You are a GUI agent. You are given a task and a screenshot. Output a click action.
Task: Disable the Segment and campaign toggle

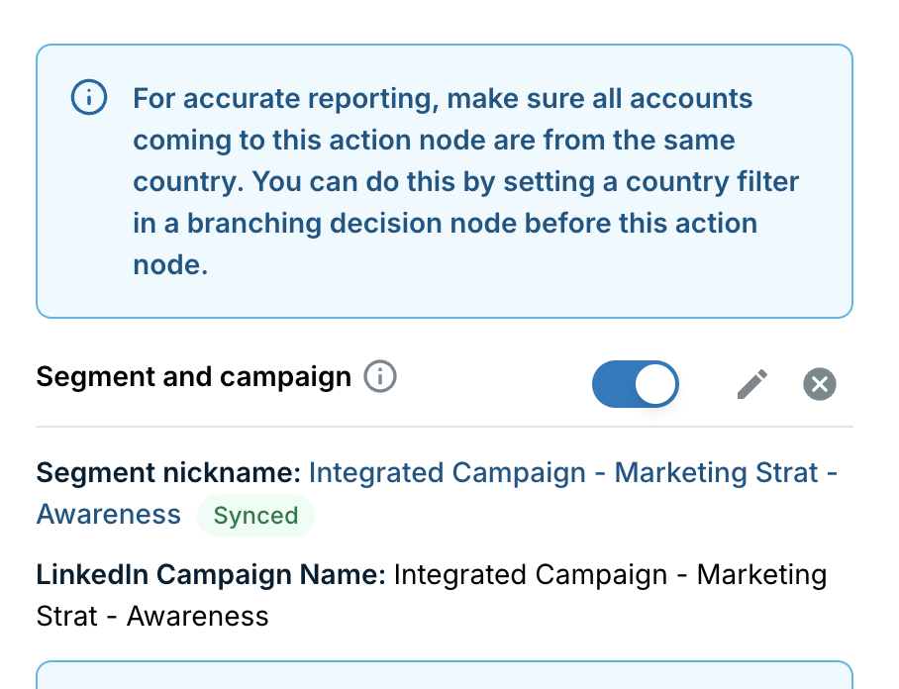click(x=636, y=383)
